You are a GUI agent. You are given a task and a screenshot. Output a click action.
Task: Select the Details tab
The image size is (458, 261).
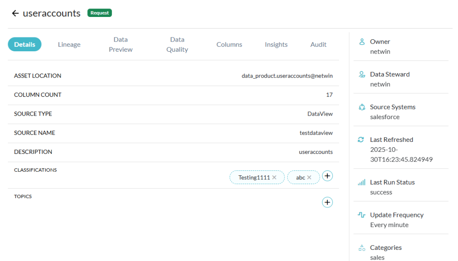(x=25, y=44)
